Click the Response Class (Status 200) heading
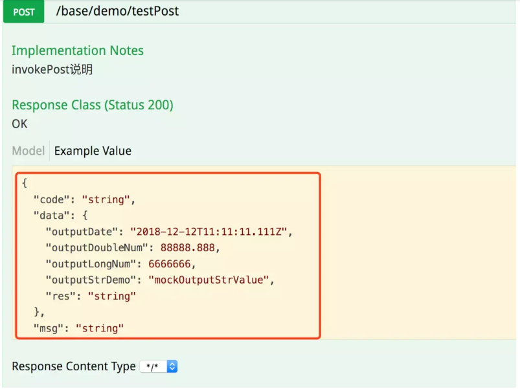The image size is (520, 391). tap(93, 105)
